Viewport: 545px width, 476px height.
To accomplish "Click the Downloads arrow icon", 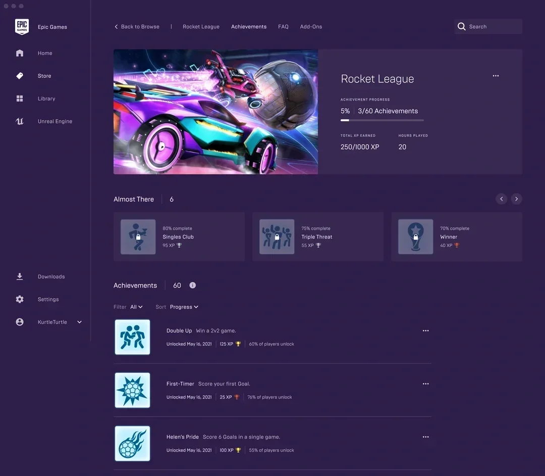I will point(20,276).
